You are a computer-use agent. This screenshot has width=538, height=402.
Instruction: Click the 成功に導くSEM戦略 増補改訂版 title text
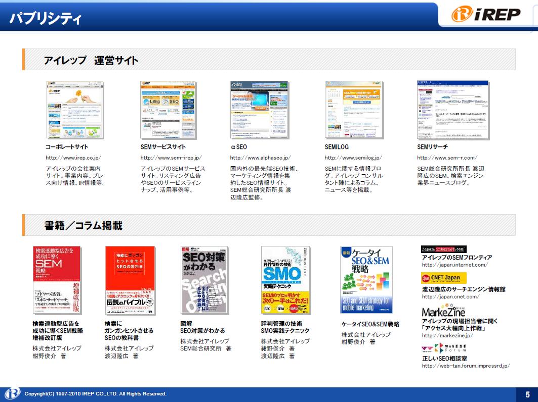coord(58,331)
